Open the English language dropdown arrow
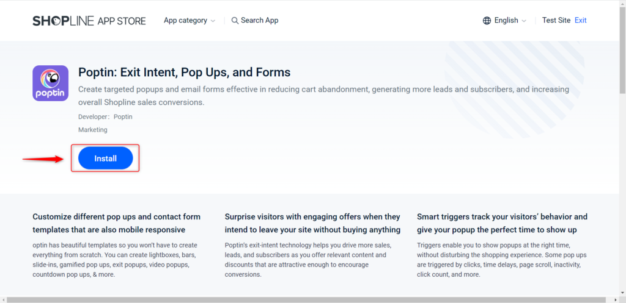This screenshot has height=303, width=626. coord(524,21)
